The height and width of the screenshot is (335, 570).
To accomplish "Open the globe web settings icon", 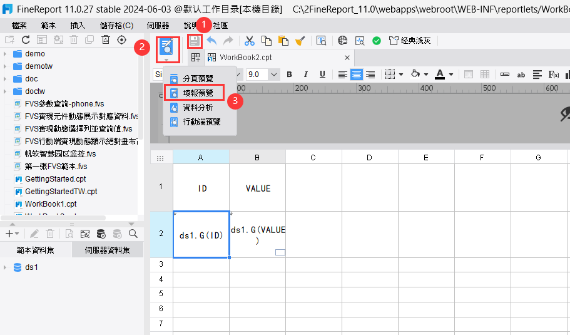I will pos(342,41).
